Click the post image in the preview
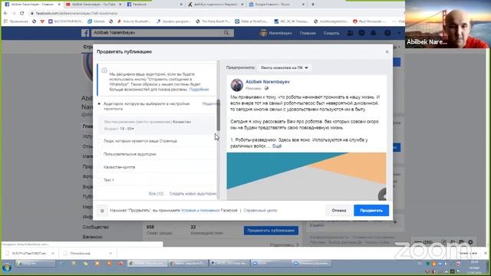This screenshot has width=491, height=276. [307, 176]
